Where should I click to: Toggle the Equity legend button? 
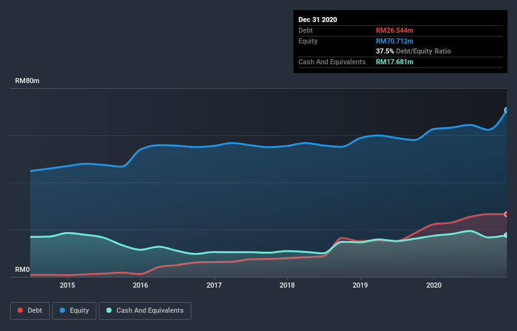(74, 310)
